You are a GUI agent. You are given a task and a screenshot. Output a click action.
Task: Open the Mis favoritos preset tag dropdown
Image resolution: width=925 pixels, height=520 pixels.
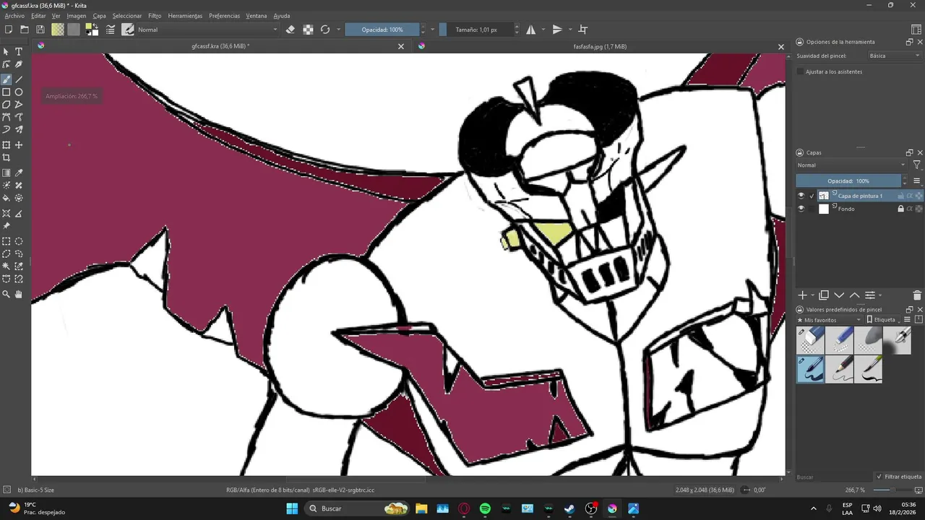coord(830,319)
